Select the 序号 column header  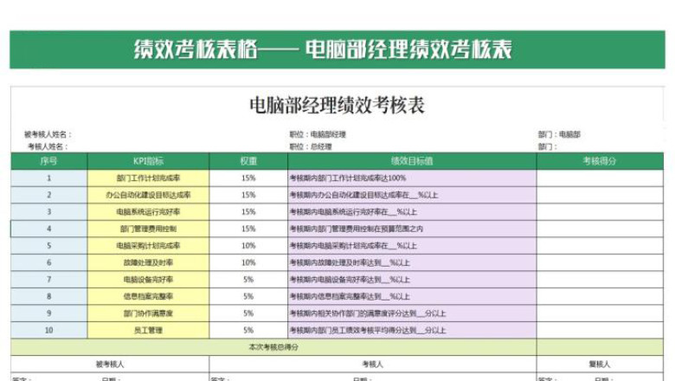coord(49,161)
